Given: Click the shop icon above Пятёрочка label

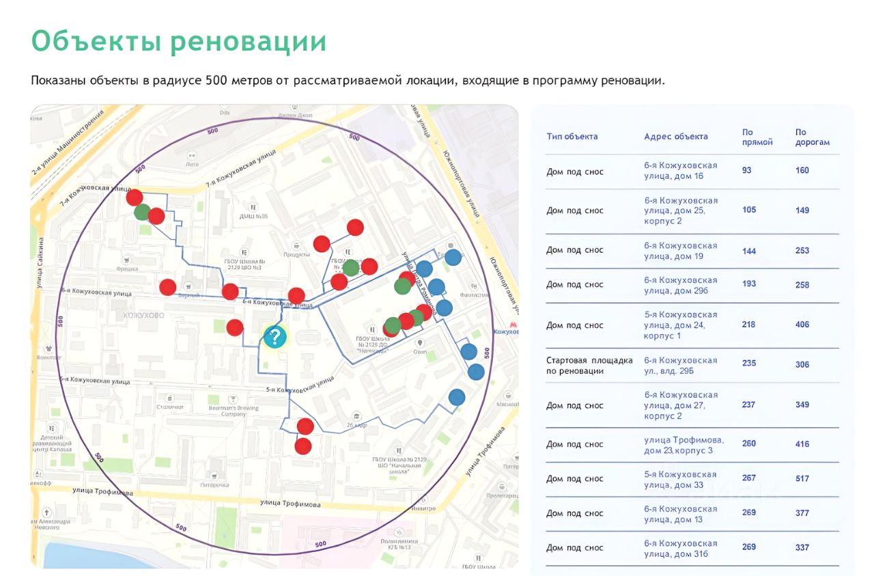Looking at the screenshot, I should [x=214, y=476].
